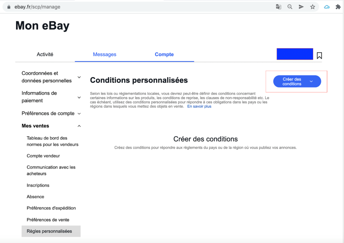Open Tableau de bord des normes pour les vendeurs

point(53,141)
